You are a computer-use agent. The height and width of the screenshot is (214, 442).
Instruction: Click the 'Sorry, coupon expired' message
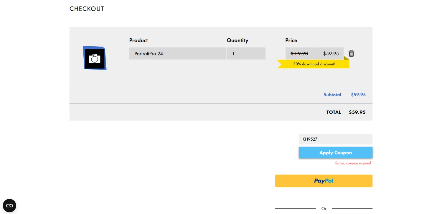tap(353, 163)
